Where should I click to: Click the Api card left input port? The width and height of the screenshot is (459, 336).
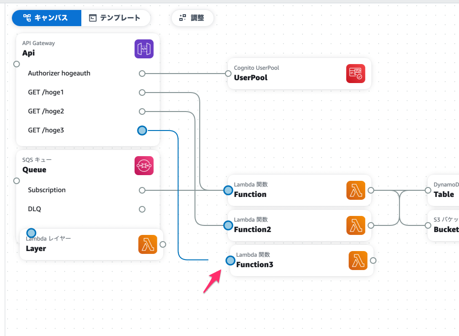[17, 64]
